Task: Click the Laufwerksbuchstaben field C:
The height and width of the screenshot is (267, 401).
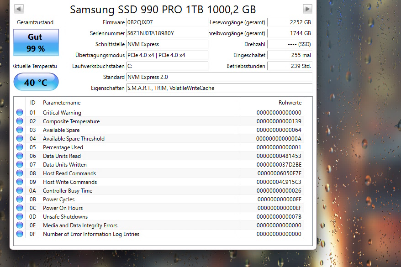Action: [x=168, y=67]
